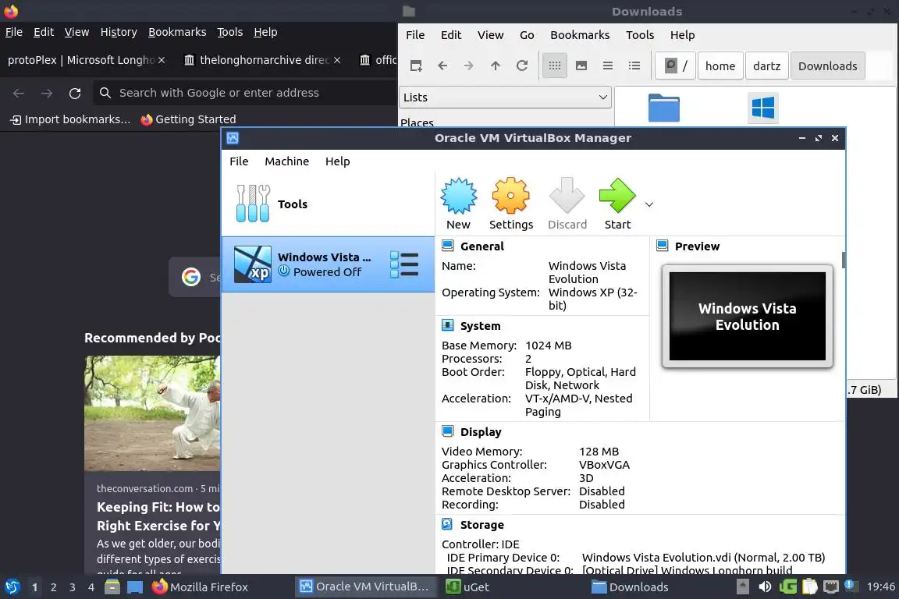899x599 pixels.
Task: Start the Windows Vista Evolution VM
Action: [617, 204]
